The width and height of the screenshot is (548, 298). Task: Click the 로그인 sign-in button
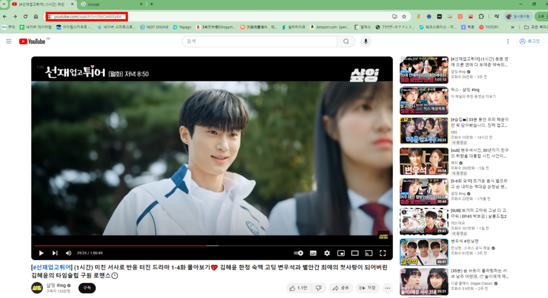click(530, 41)
